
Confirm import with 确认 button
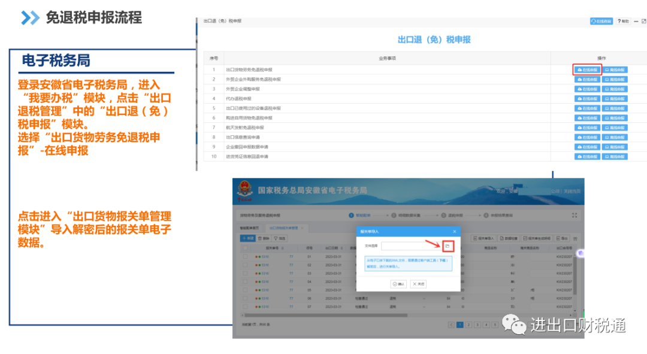398,284
